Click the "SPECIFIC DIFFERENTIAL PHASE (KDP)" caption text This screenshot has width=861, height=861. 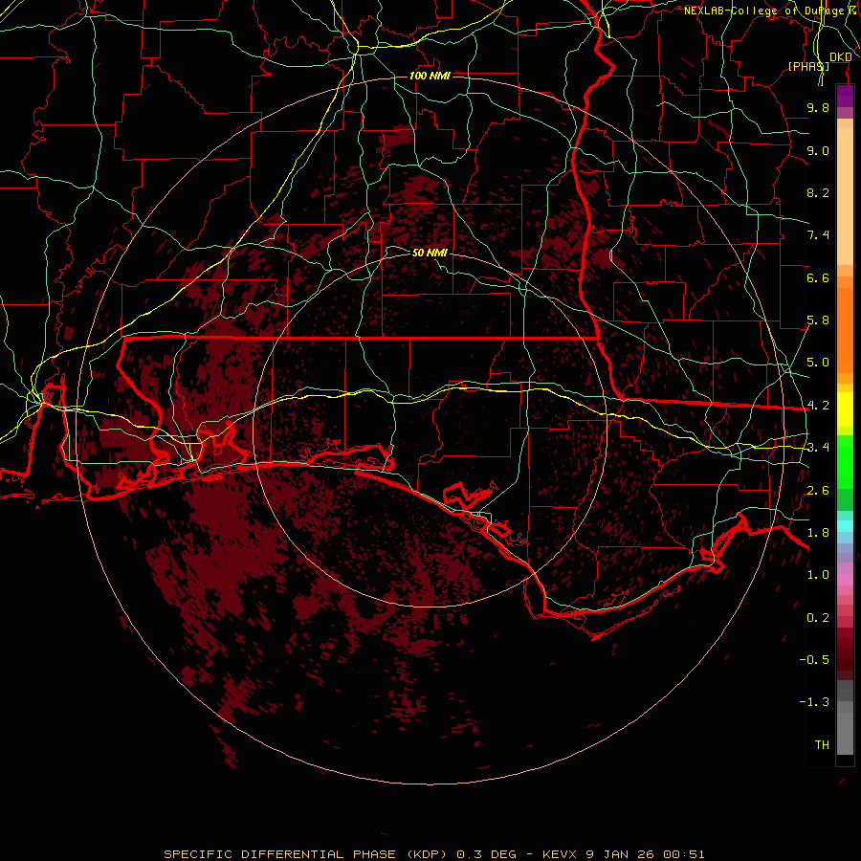click(x=307, y=854)
